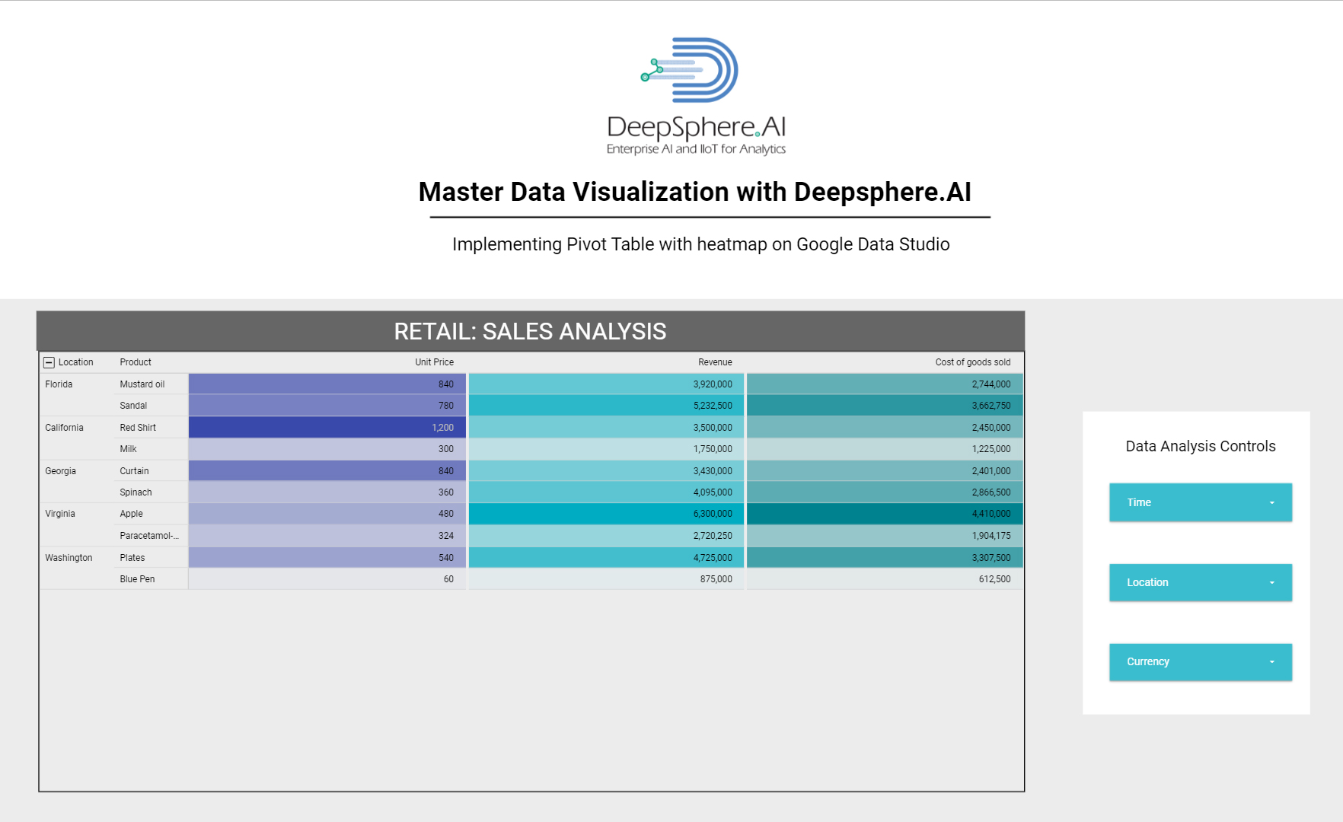
Task: Sort by the Unit Price column header
Action: (x=434, y=362)
